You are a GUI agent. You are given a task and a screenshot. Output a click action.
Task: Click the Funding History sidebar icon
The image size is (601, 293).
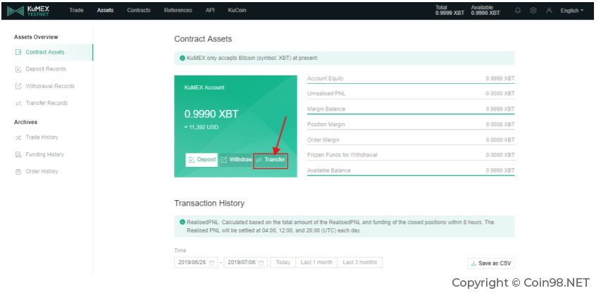click(x=18, y=155)
